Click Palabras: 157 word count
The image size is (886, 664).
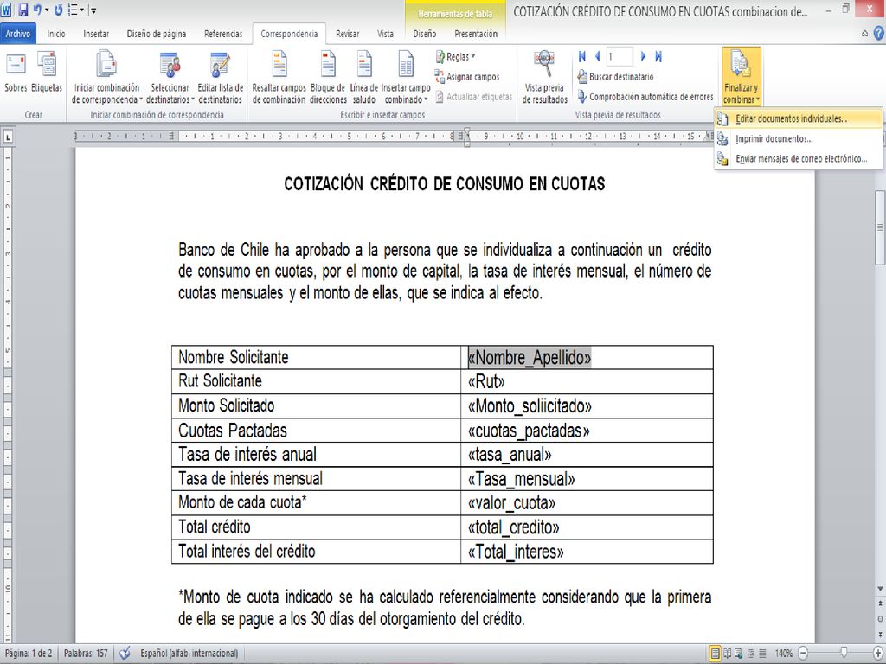[86, 654]
